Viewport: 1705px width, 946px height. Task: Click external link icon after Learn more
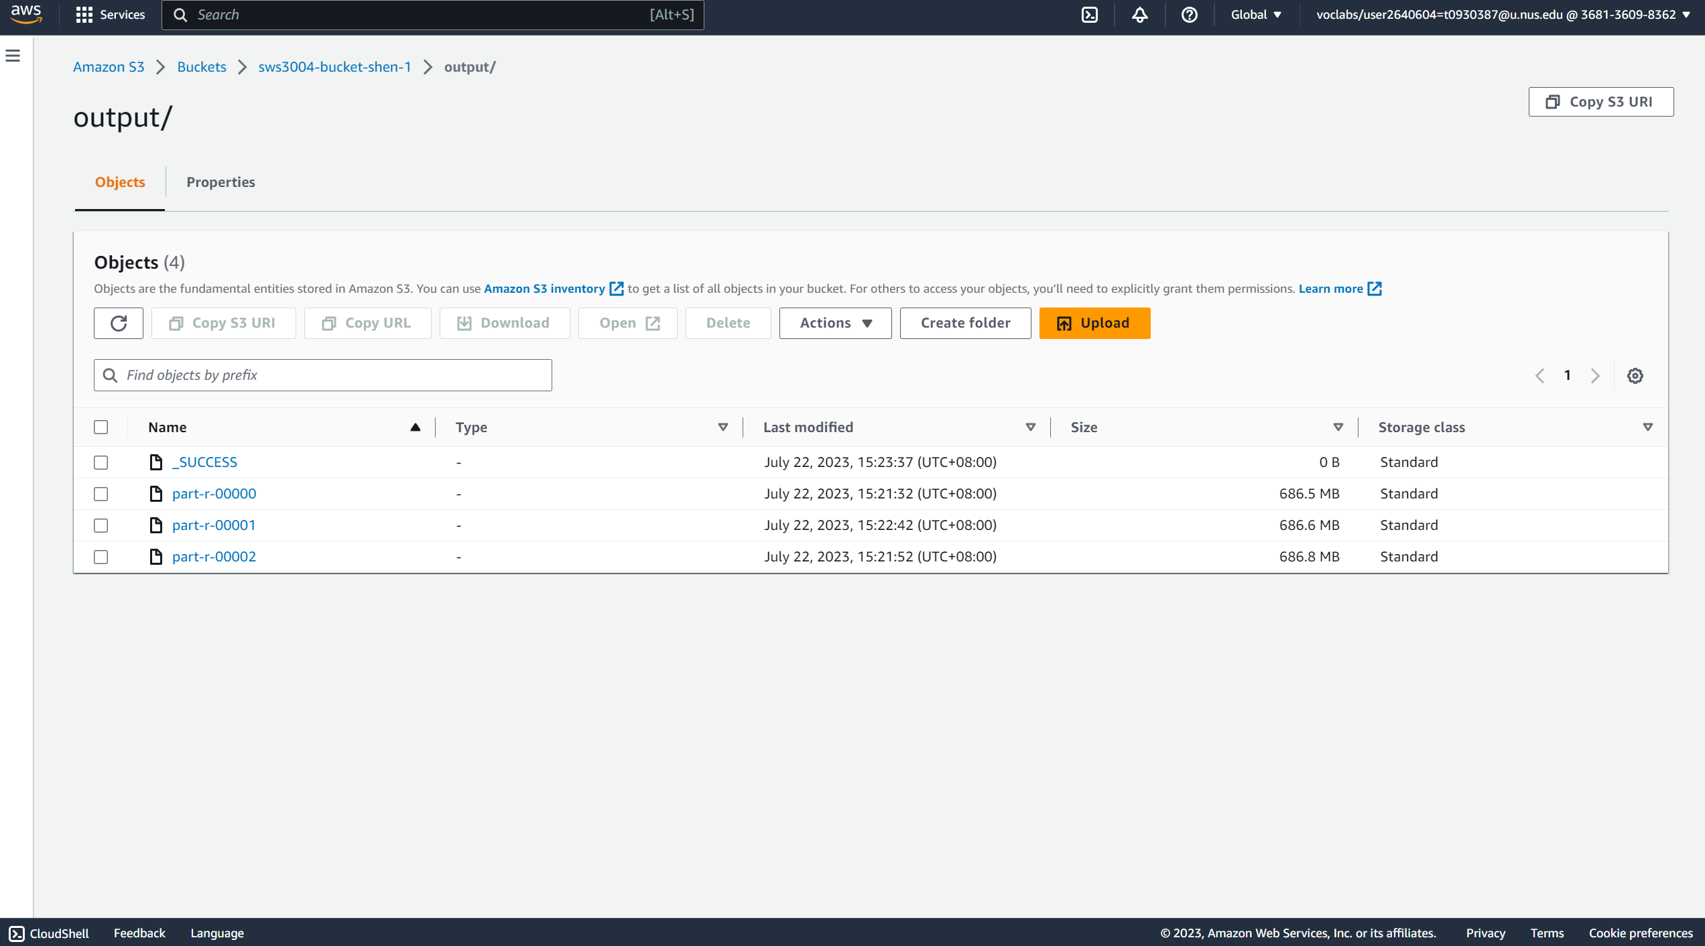(1374, 289)
